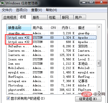Select the mysqld.exe... process
The height and width of the screenshot is (103, 108).
point(52,72)
